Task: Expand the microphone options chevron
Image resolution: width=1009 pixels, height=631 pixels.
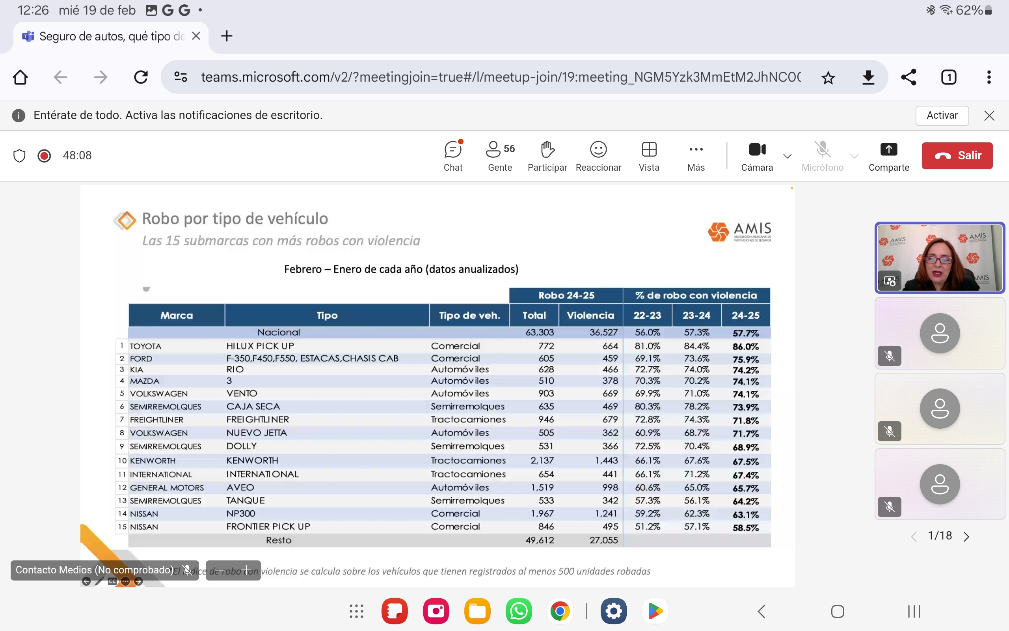Action: [x=854, y=156]
